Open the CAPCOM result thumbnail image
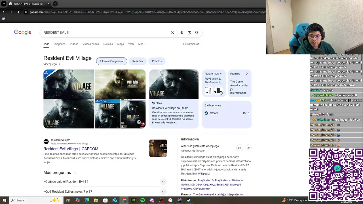This screenshot has height=204, width=363. pyautogui.click(x=158, y=148)
